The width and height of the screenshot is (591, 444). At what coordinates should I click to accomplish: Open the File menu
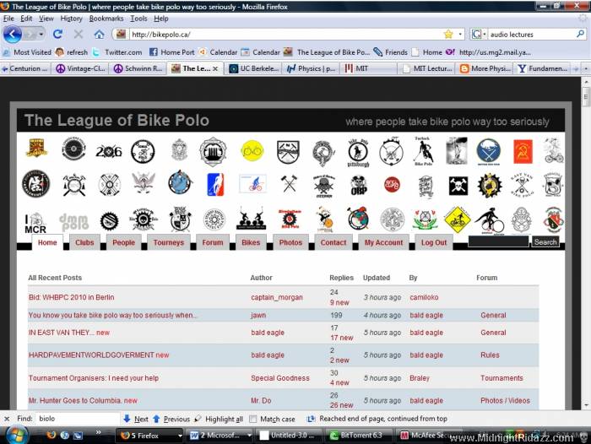tap(8, 19)
